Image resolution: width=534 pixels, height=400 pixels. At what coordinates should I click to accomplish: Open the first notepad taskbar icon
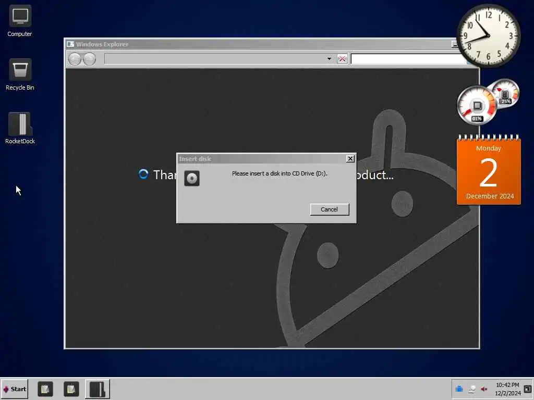tap(45, 389)
